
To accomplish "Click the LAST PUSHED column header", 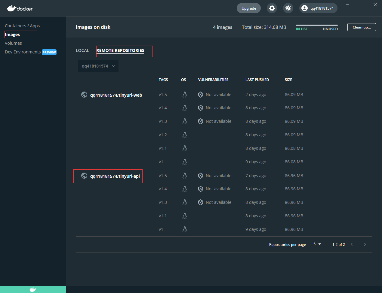I will 257,80.
